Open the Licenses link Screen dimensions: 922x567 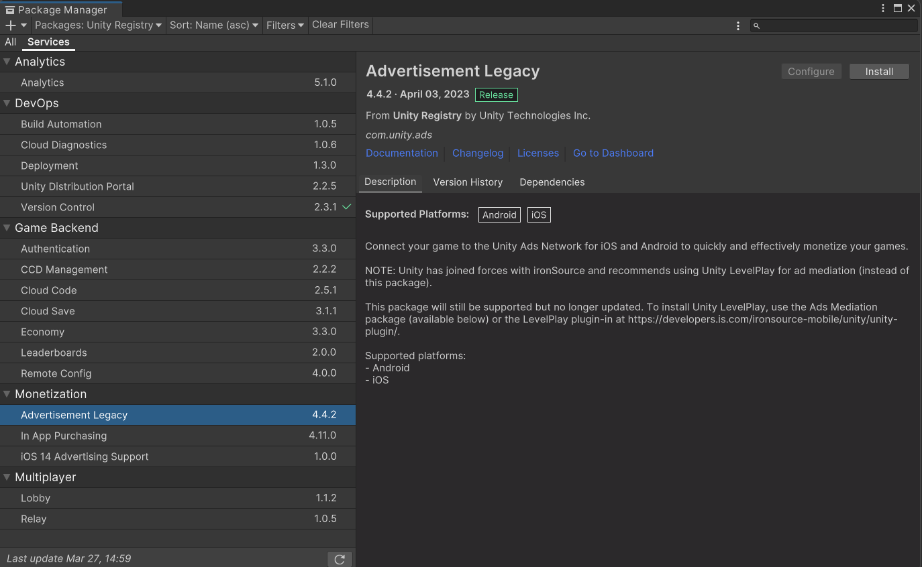538,153
